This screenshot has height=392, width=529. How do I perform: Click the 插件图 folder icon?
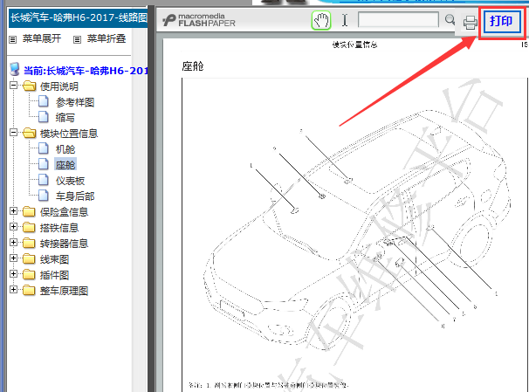29,274
